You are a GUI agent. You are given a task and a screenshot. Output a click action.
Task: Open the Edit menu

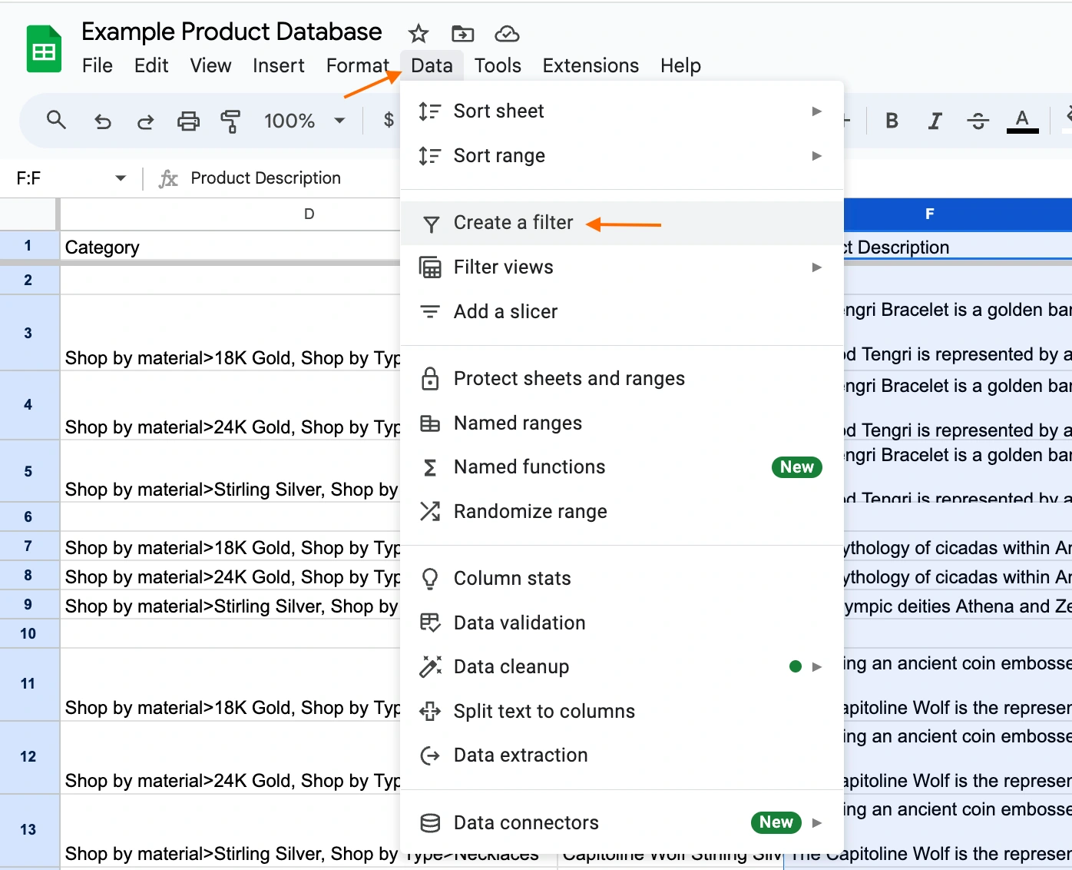151,66
